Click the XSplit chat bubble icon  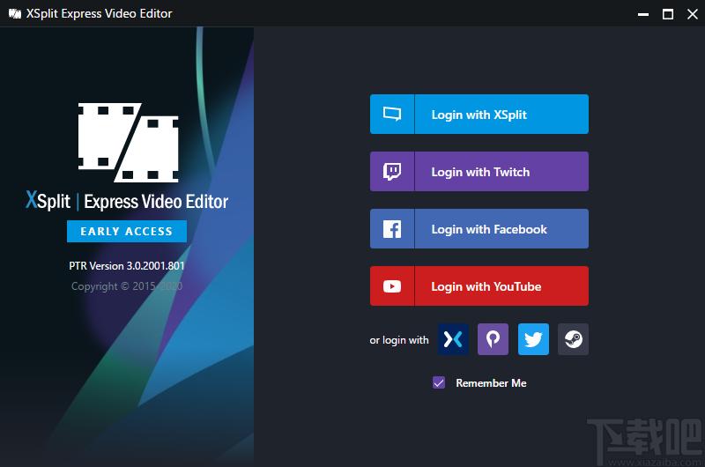[x=392, y=115]
